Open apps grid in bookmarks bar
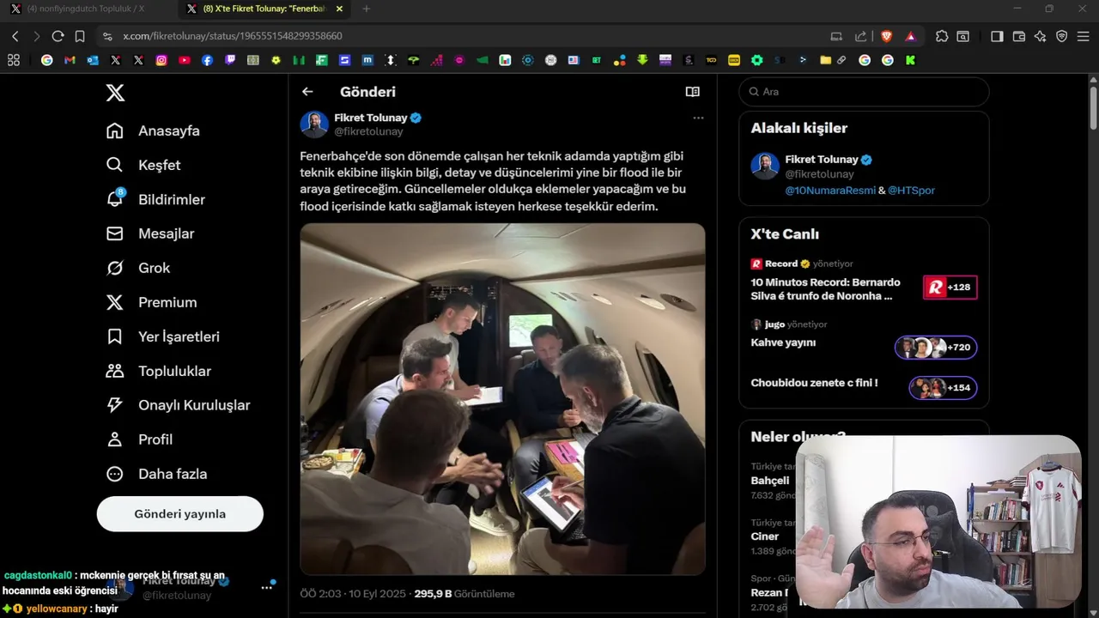 13,60
